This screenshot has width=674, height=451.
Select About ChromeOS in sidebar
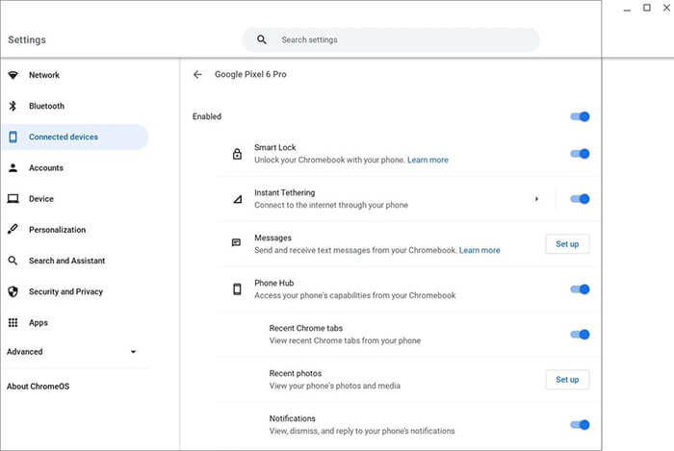click(39, 387)
